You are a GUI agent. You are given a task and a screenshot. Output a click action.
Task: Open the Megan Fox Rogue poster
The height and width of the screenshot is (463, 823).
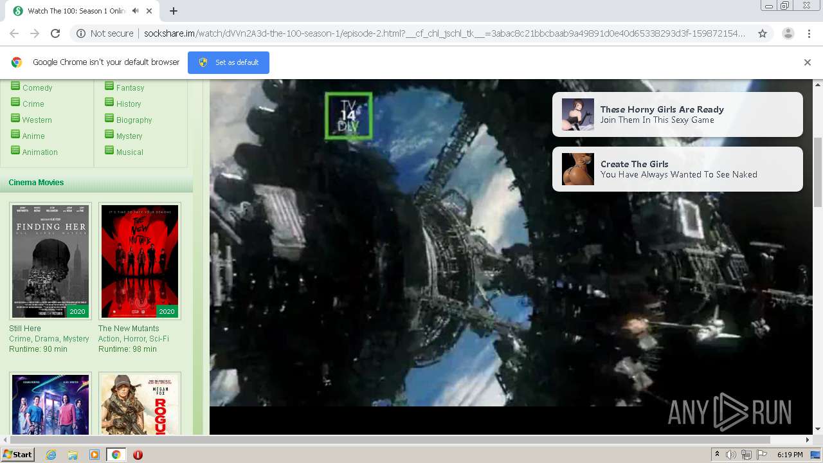[140, 404]
